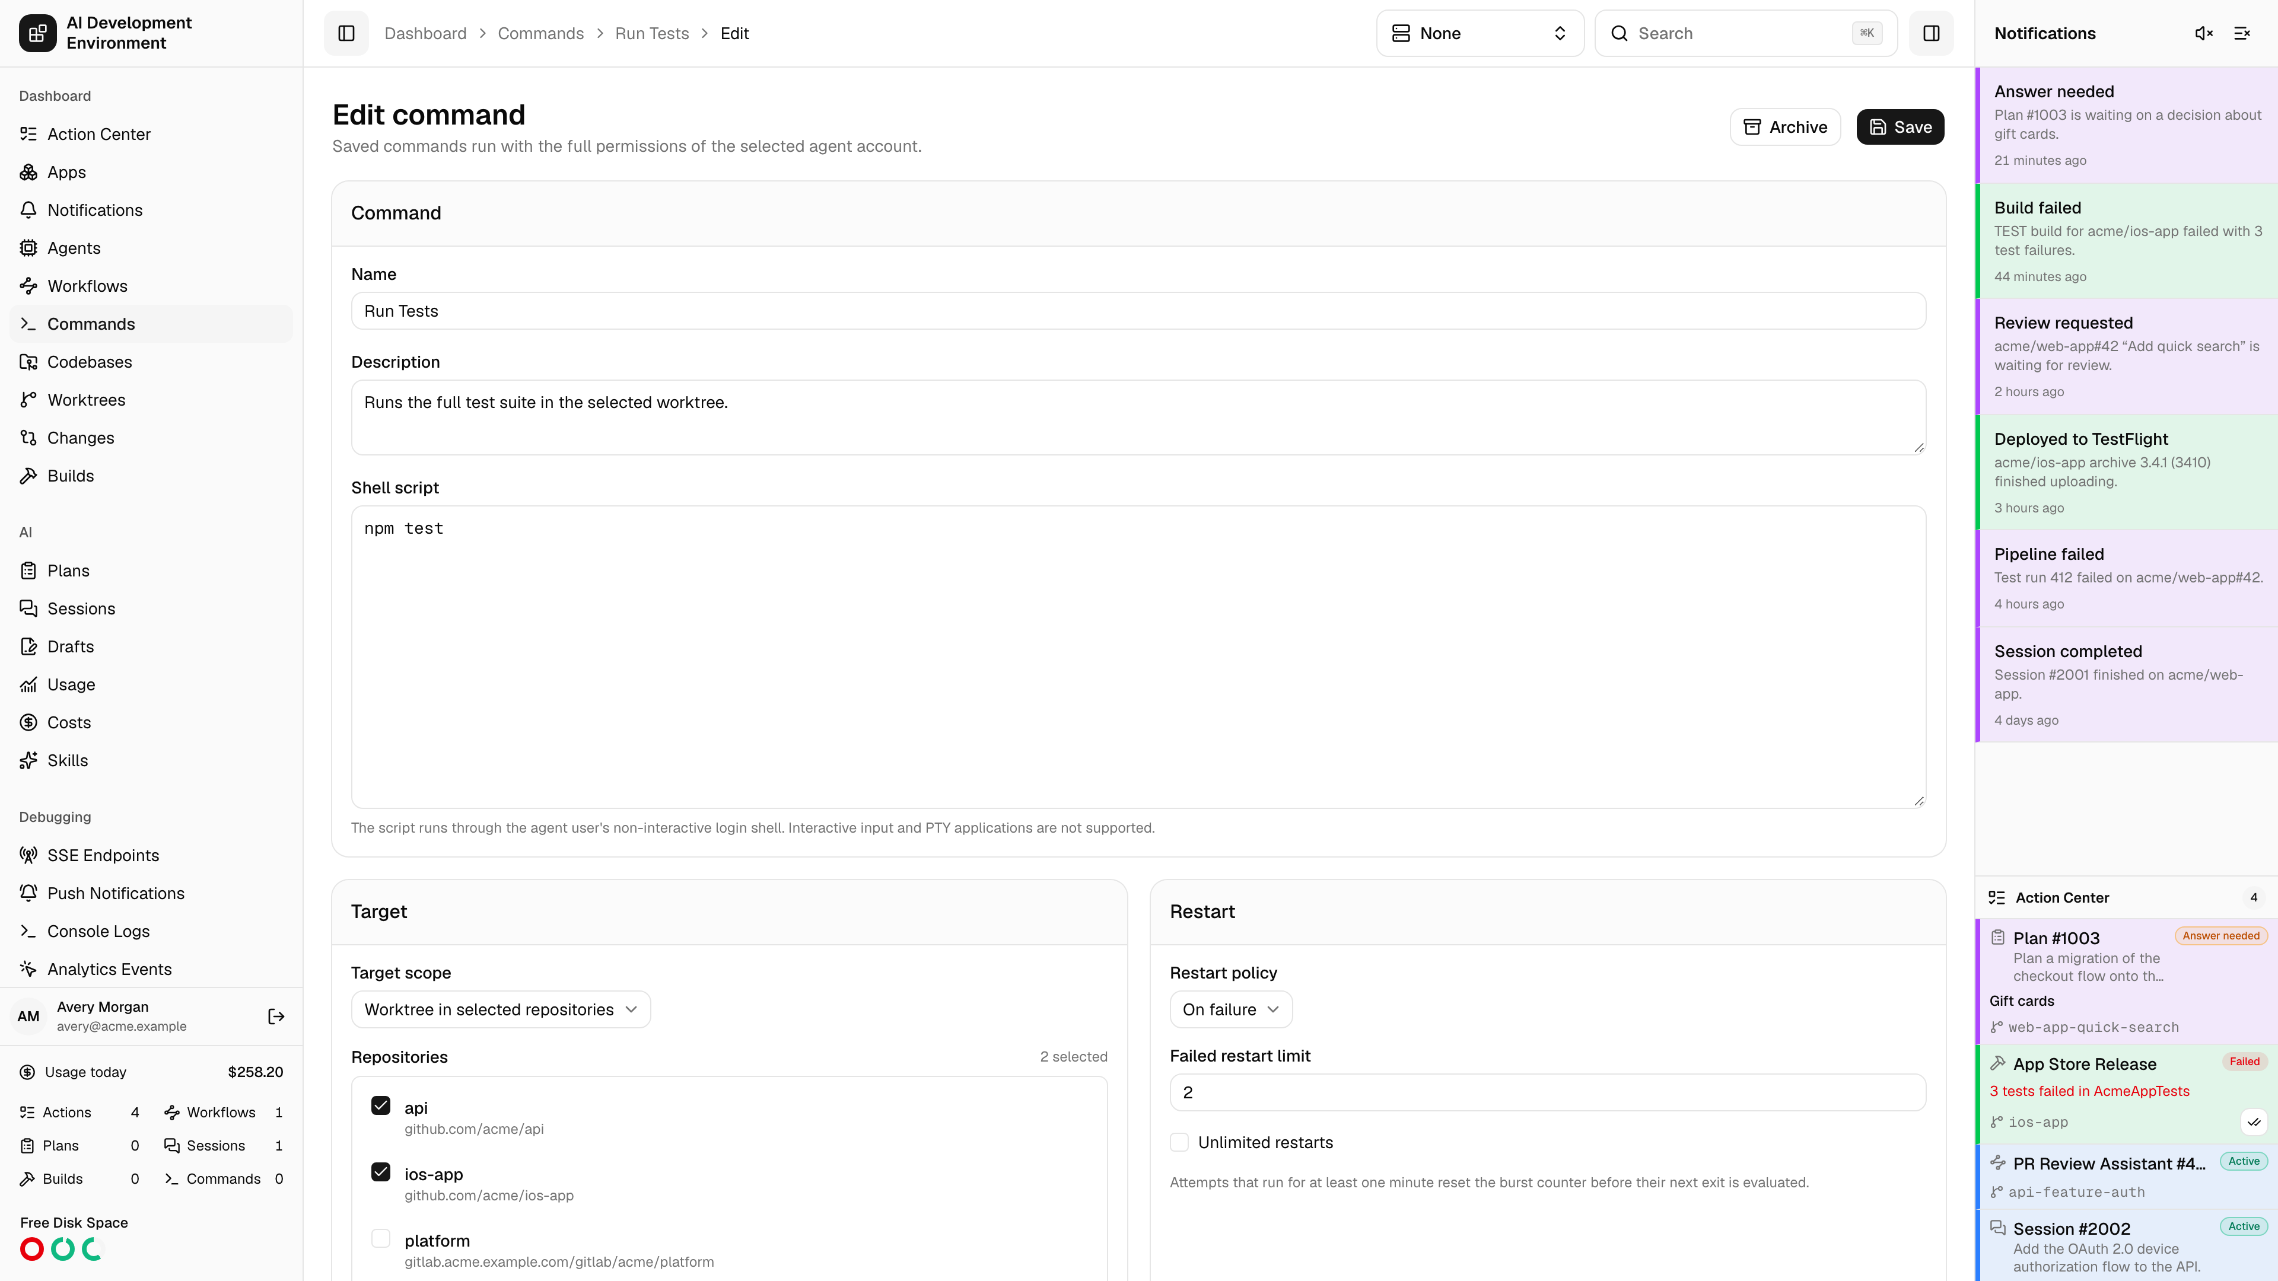Uncheck the api repository checkbox

[381, 1106]
